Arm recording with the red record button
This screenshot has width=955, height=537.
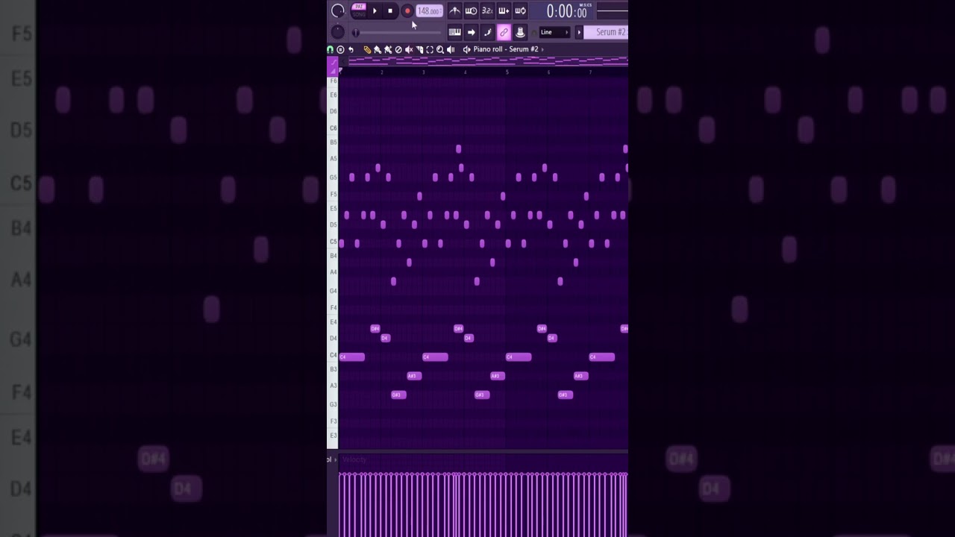click(407, 11)
